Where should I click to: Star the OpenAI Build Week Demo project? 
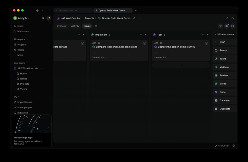(134, 18)
